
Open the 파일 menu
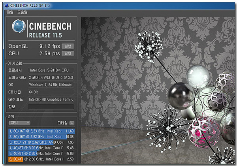coord(10,12)
